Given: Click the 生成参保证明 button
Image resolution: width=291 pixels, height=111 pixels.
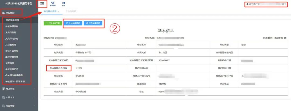Looking at the screenshot, I should (73, 23).
